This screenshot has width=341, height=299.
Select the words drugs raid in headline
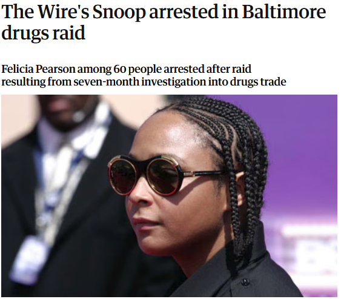(x=43, y=33)
